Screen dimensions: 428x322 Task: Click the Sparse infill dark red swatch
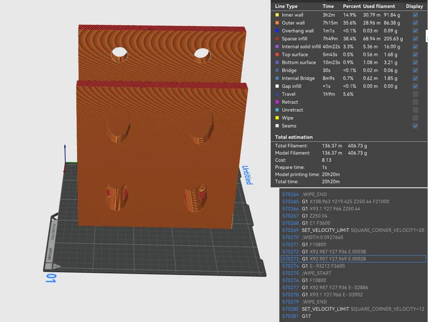tap(277, 39)
